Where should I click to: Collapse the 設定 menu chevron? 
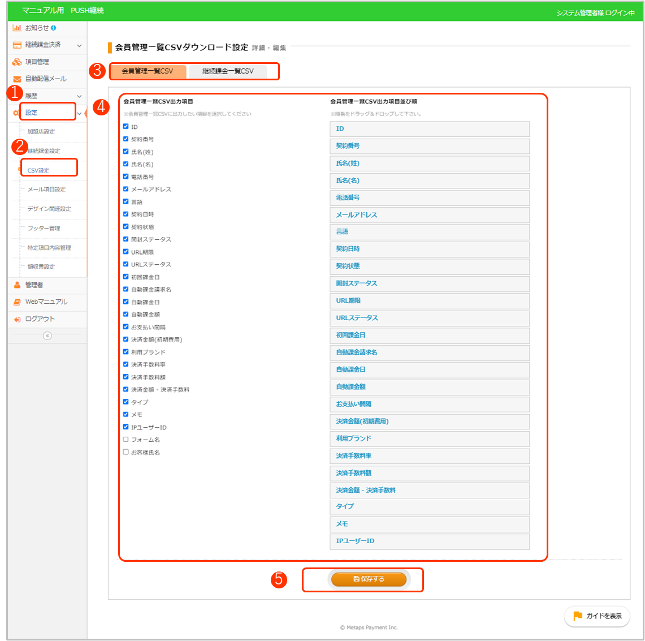click(79, 114)
